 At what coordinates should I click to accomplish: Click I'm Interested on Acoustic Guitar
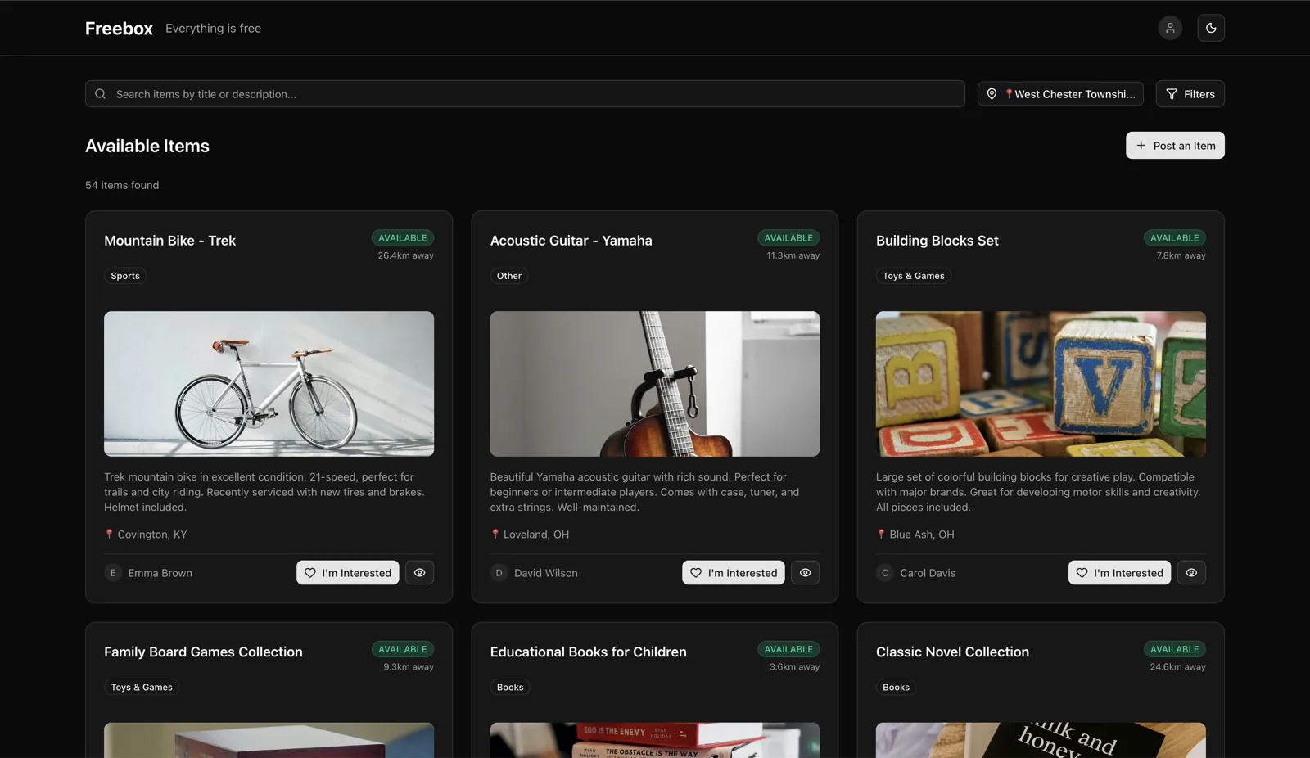tap(734, 573)
